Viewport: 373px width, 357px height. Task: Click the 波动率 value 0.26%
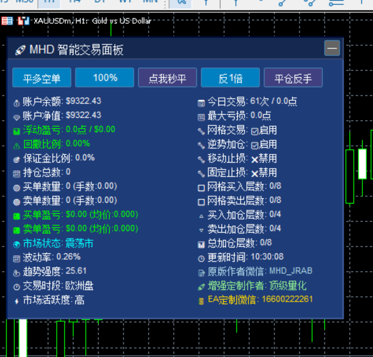click(x=69, y=257)
